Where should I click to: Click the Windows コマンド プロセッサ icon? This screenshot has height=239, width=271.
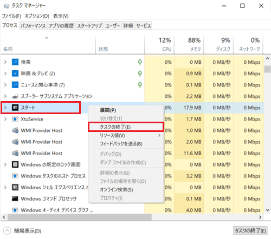tap(15, 198)
